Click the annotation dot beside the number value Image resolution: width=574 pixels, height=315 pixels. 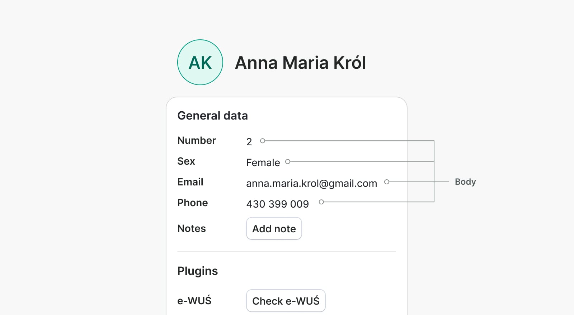point(263,141)
